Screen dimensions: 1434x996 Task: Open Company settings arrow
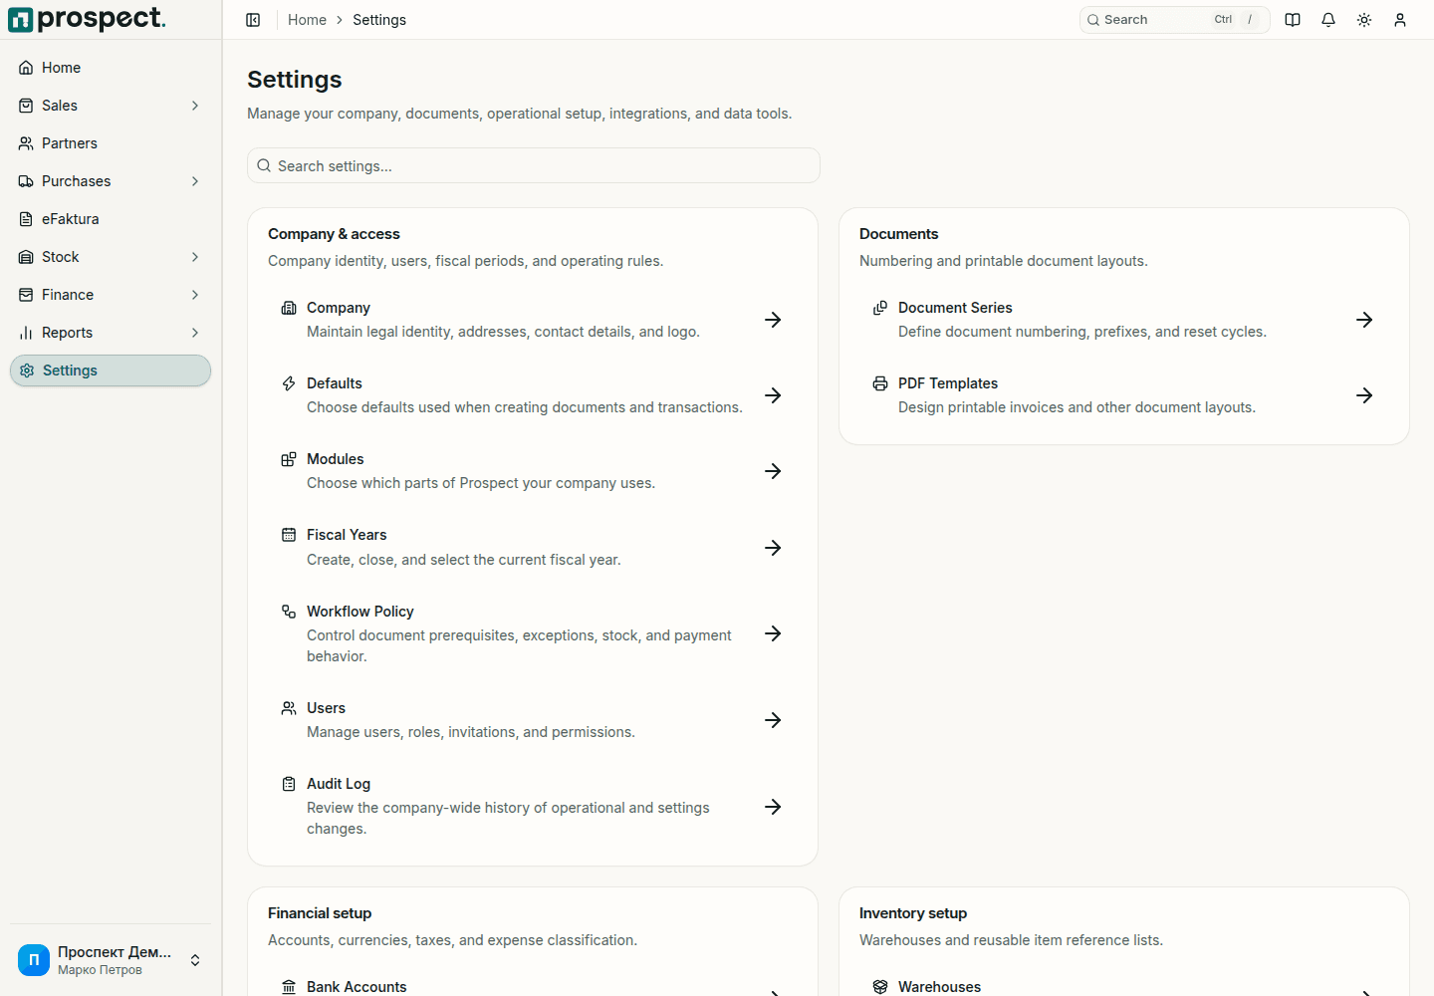(x=773, y=320)
